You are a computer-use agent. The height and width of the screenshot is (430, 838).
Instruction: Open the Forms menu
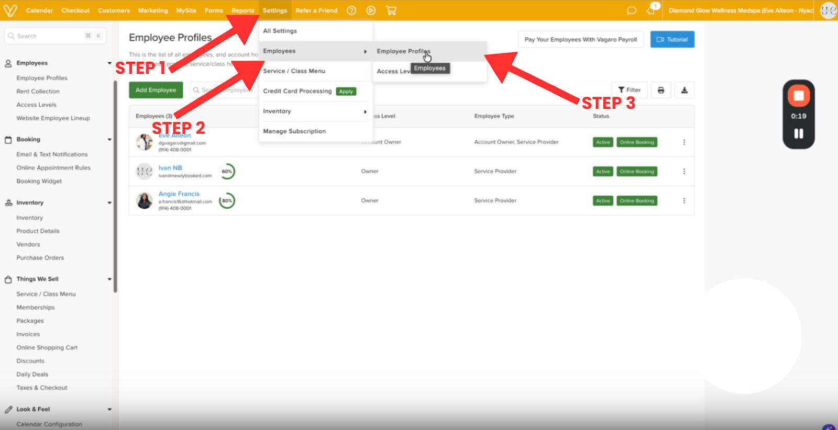tap(214, 10)
